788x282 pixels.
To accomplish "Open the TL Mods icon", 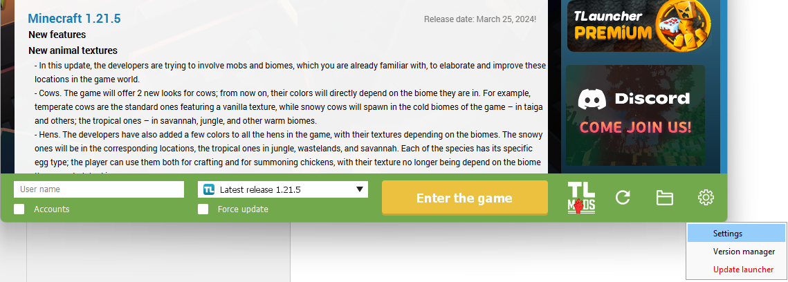I will (580, 198).
